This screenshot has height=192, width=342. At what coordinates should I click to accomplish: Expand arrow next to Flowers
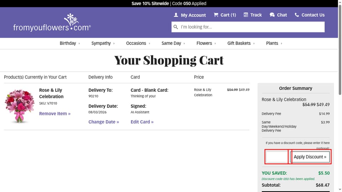point(215,43)
